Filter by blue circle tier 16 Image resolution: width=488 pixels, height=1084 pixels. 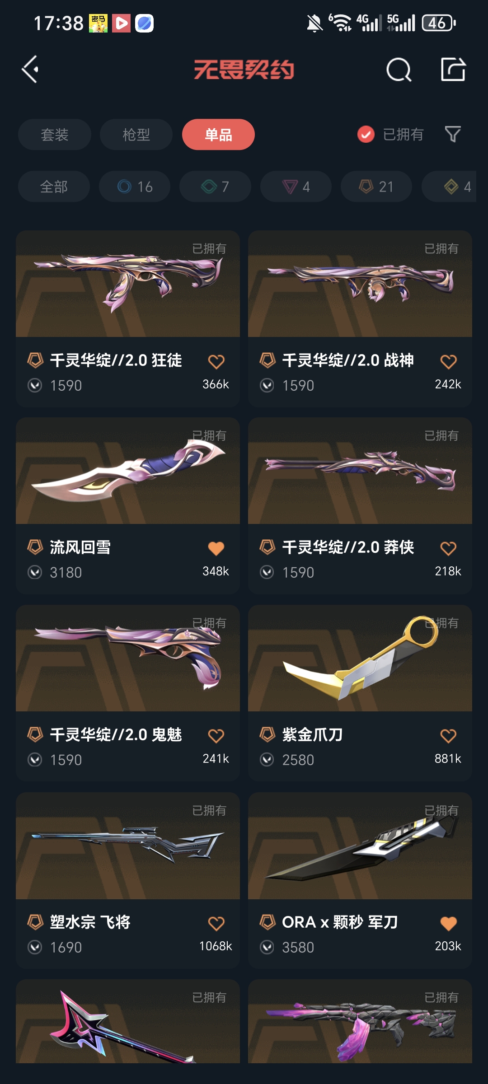tap(135, 187)
